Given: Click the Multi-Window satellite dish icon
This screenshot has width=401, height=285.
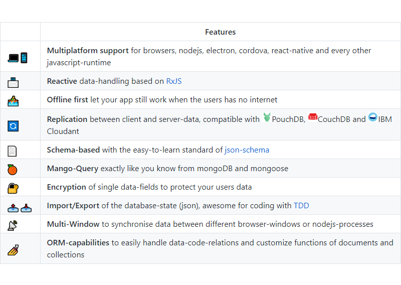Looking at the screenshot, I should [x=13, y=225].
